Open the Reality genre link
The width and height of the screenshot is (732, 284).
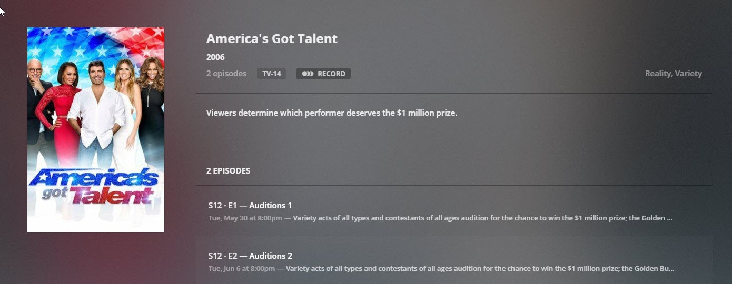coord(658,74)
